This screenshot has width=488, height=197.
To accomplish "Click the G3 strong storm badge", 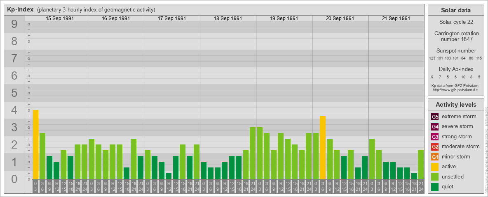I will tap(435, 137).
